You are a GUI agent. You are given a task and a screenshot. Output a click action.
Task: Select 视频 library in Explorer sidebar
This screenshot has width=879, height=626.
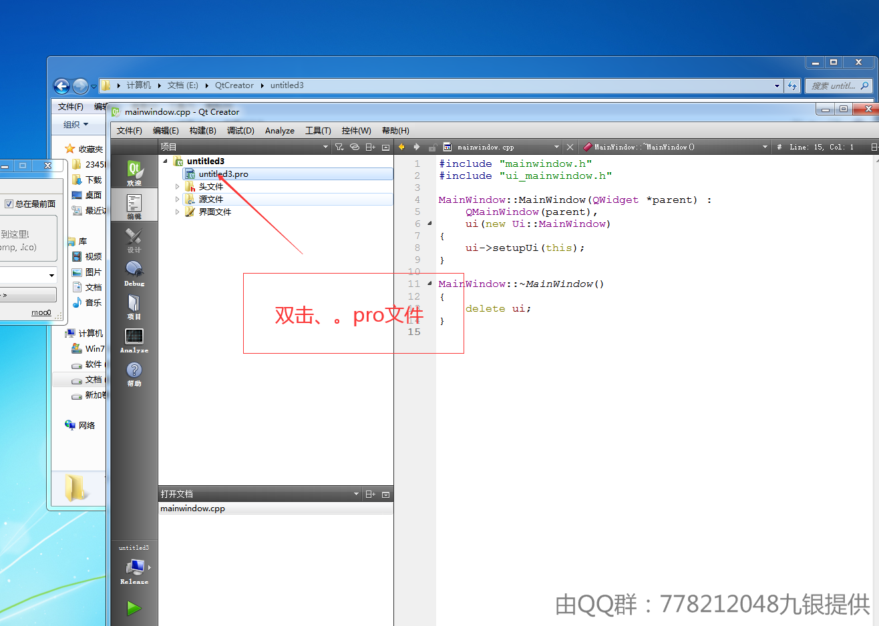(87, 257)
